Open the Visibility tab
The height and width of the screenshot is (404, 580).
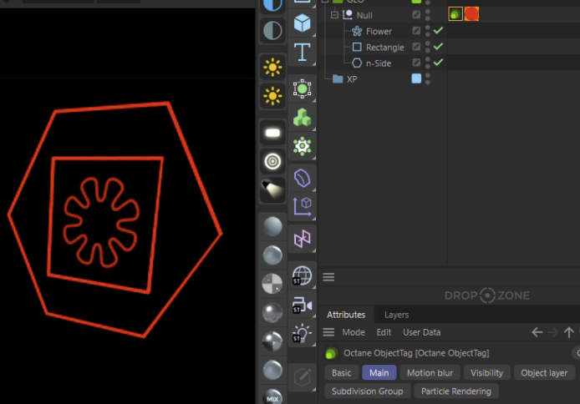pyautogui.click(x=486, y=373)
